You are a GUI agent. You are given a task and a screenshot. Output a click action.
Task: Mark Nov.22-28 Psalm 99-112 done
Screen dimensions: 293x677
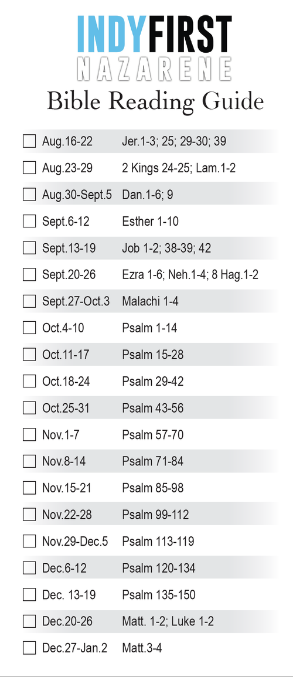[x=29, y=515]
